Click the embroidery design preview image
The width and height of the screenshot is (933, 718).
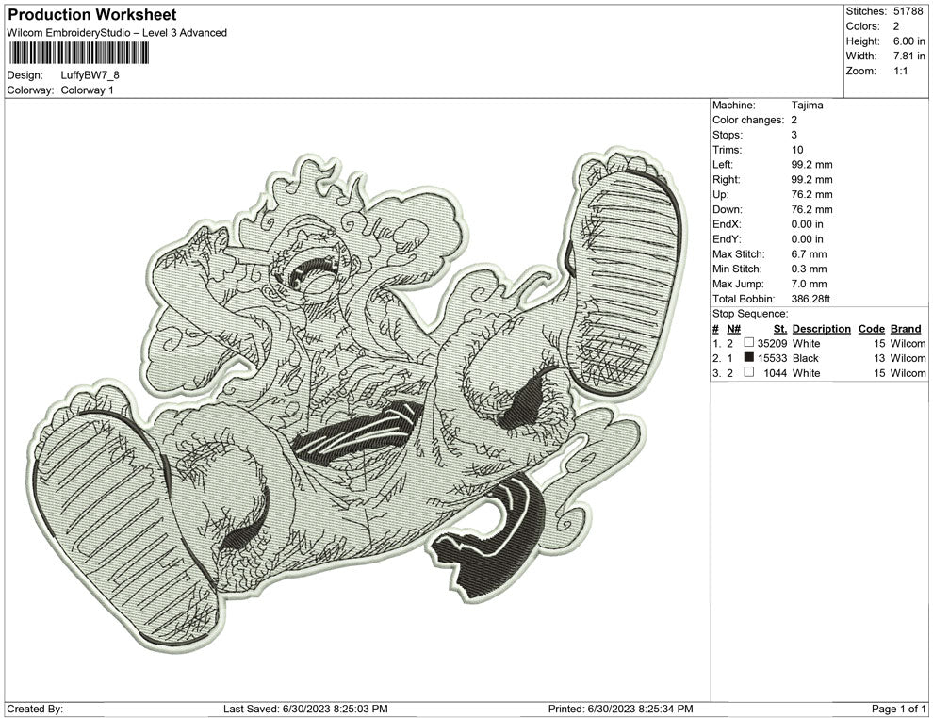pyautogui.click(x=357, y=399)
